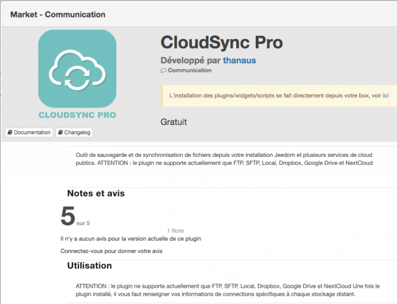This screenshot has height=304, width=397.
Task: Click the CloudSync Pro plugin logo
Action: 77,69
